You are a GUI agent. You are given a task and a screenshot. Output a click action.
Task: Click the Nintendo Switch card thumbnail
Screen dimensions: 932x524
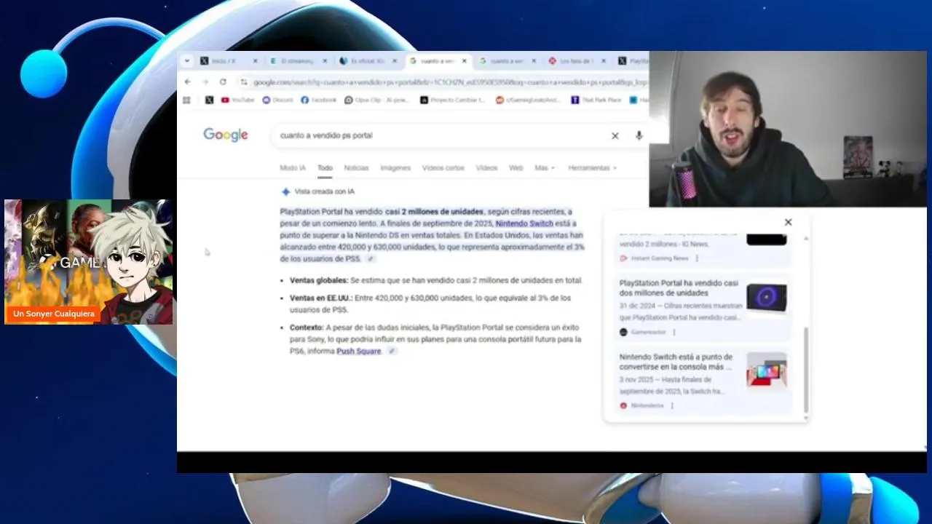767,370
